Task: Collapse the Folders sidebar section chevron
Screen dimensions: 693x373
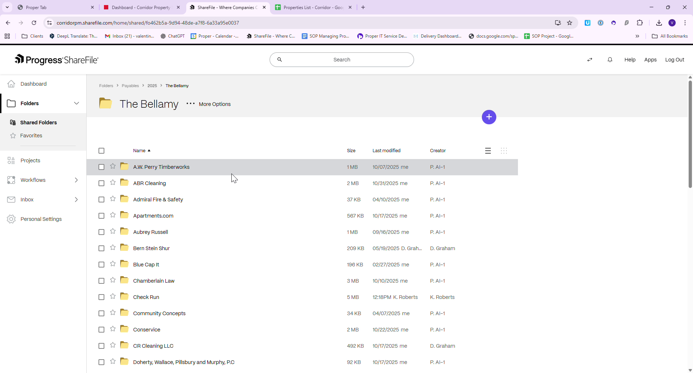Action: coord(77,103)
